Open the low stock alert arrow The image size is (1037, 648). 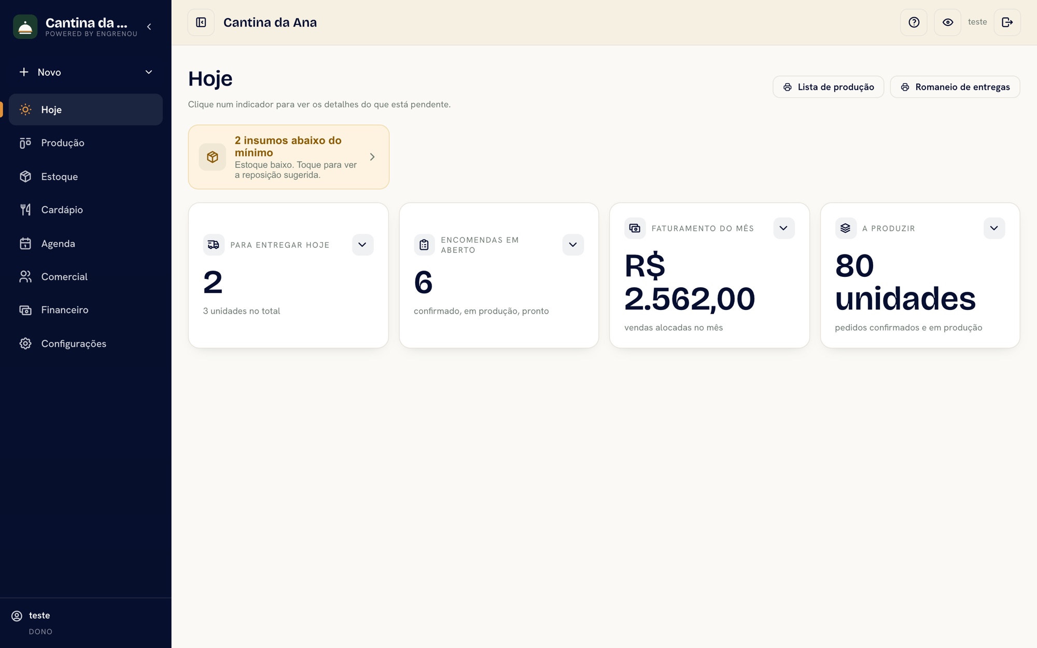click(x=372, y=157)
